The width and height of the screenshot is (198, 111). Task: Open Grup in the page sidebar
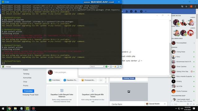pos(25,82)
